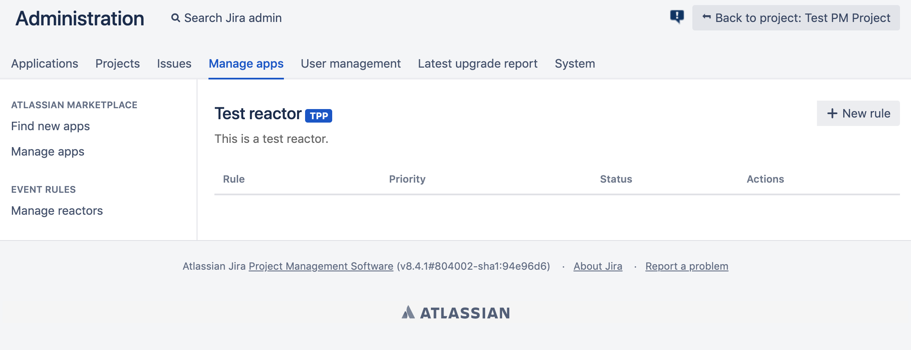Image resolution: width=911 pixels, height=350 pixels.
Task: Click the ATLASSIAN MARKETPLACE section heading
Action: (74, 105)
